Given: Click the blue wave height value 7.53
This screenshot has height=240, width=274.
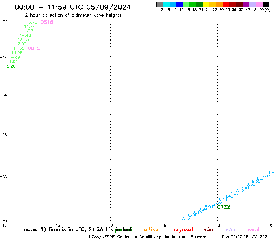Looking at the screenshot, I should [x=218, y=203].
